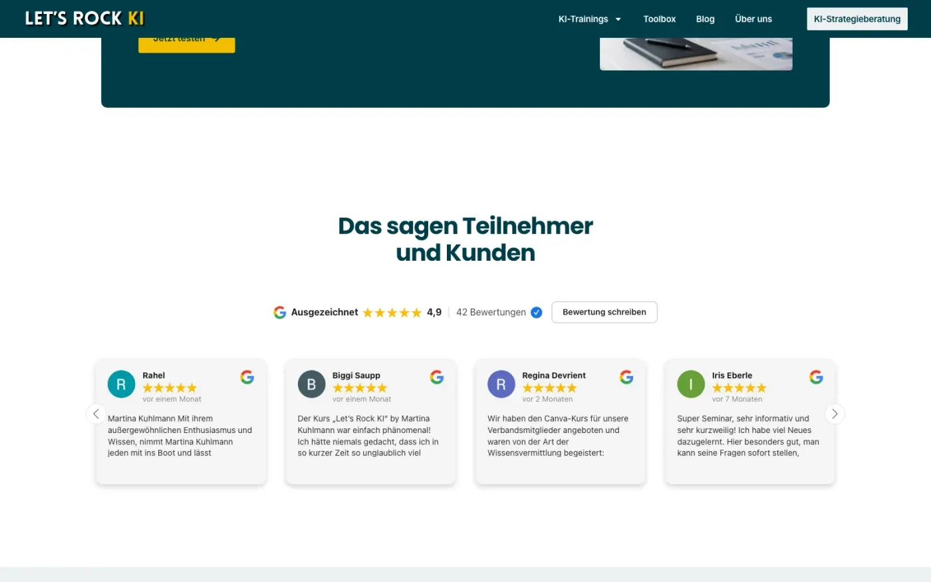The height and width of the screenshot is (582, 931).
Task: Show previous reviews with left arrow
Action: tap(96, 414)
